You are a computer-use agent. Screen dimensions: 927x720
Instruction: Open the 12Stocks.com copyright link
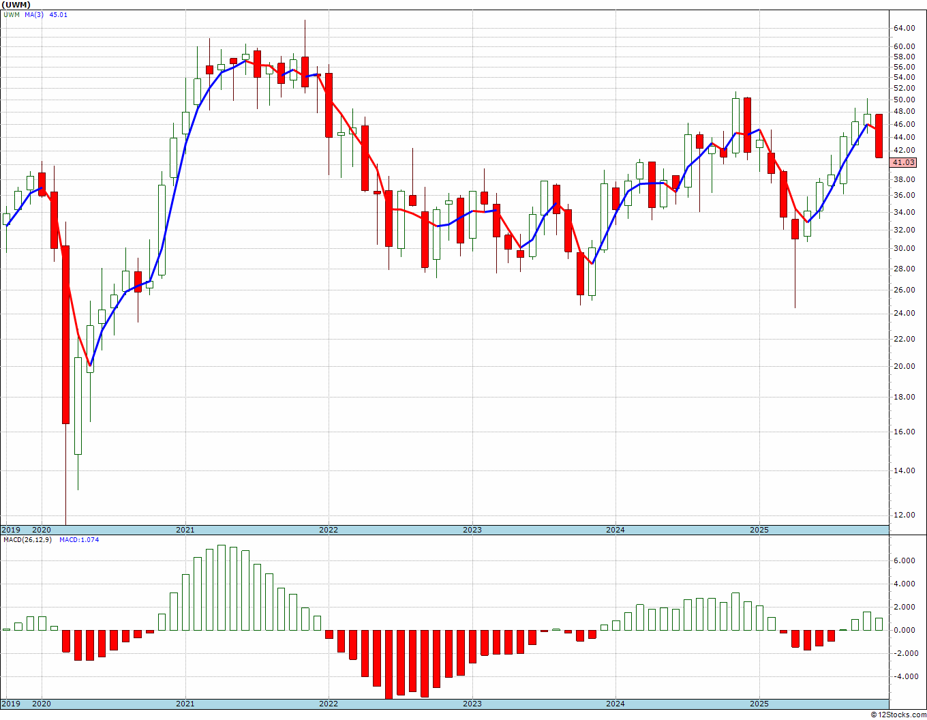coord(897,715)
